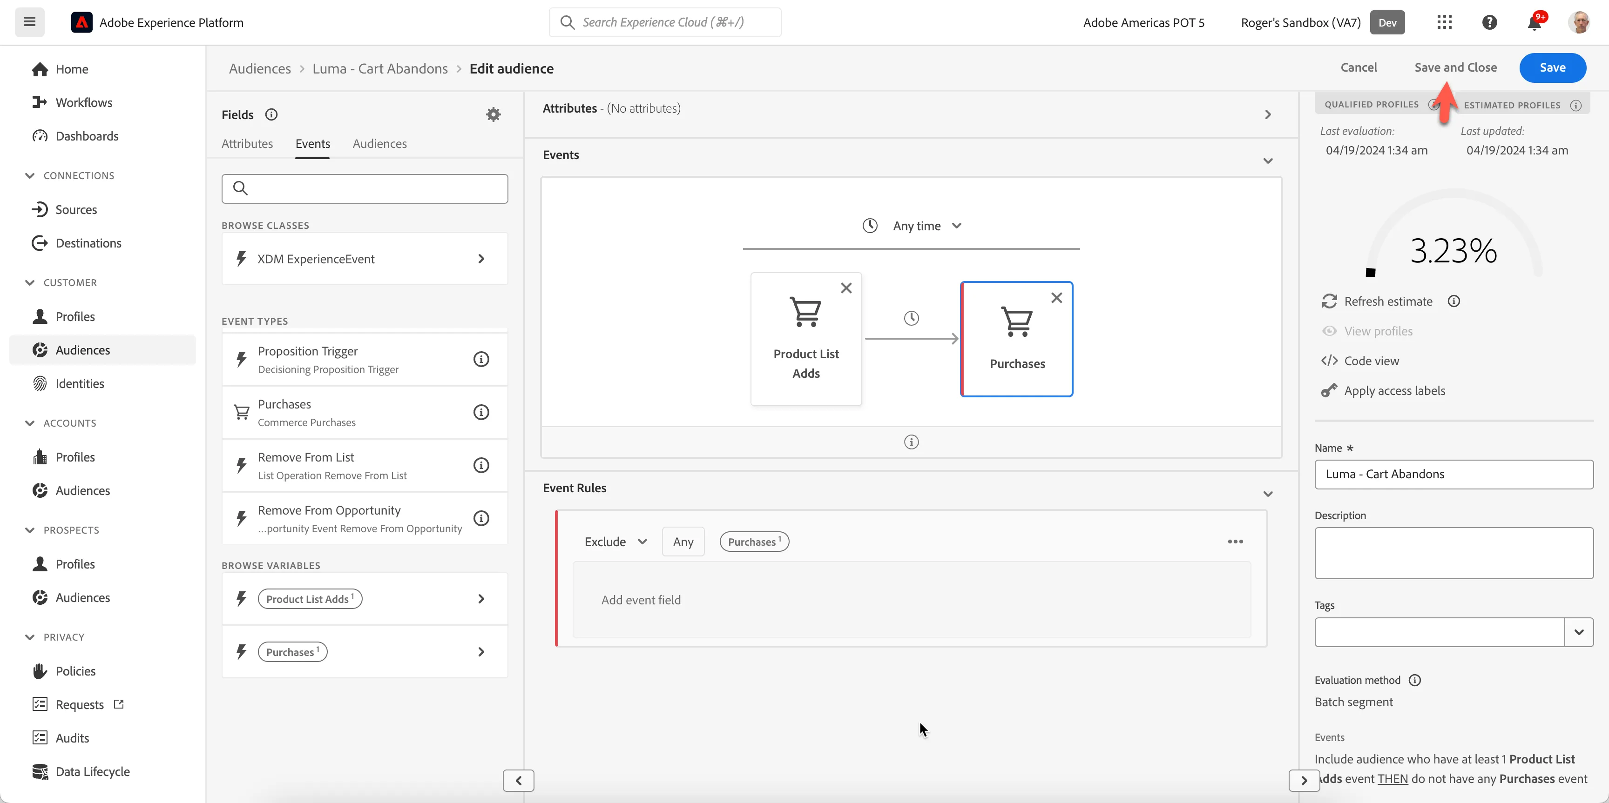The height and width of the screenshot is (803, 1609).
Task: Collapse the Events section
Action: (x=1267, y=161)
